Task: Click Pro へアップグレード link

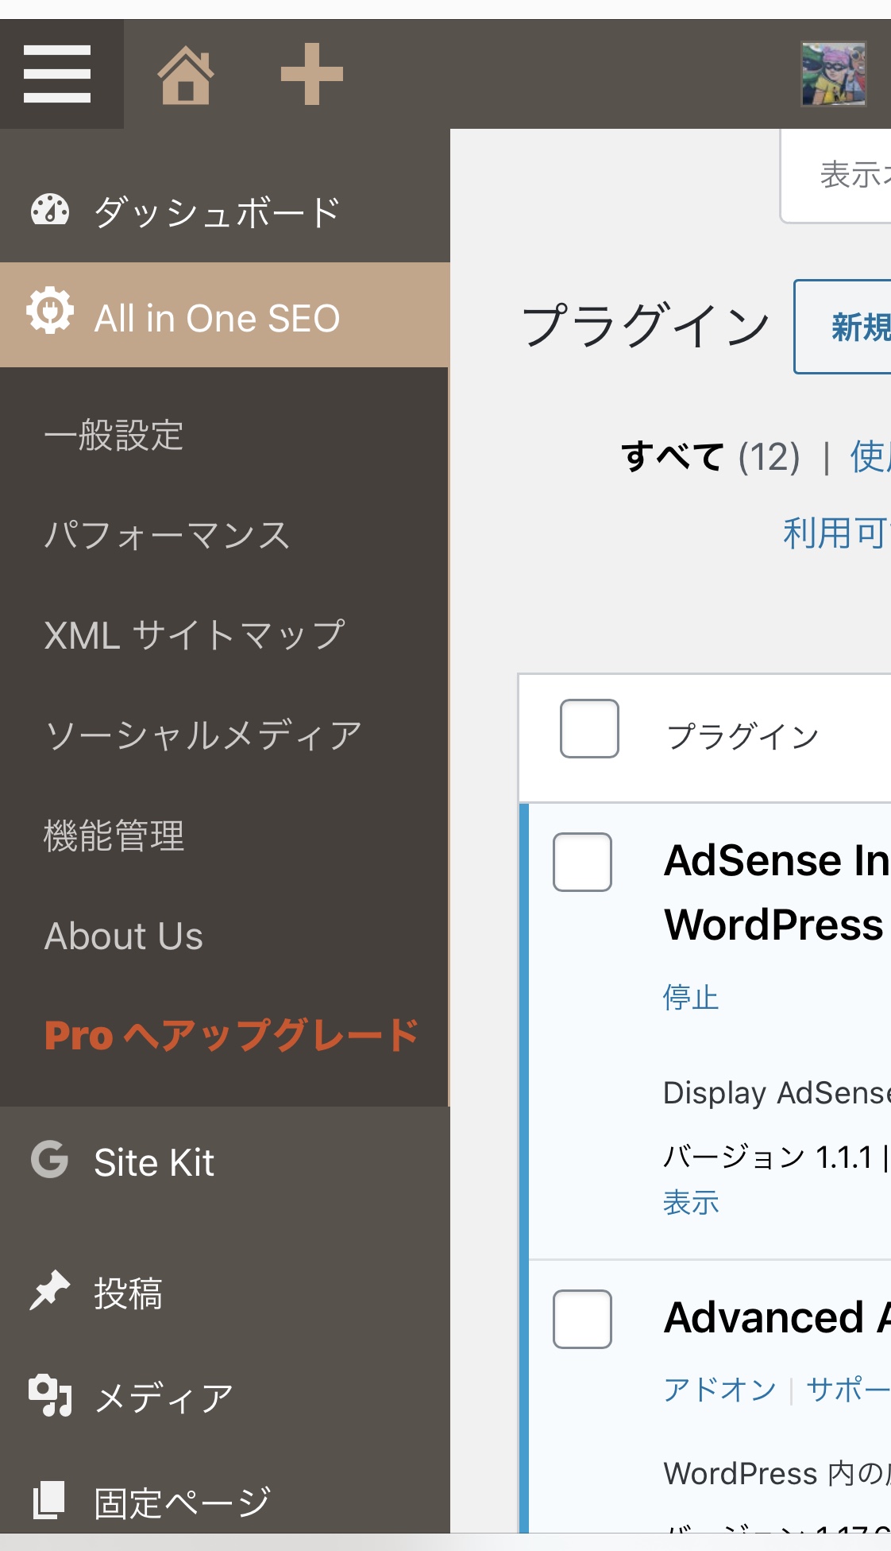Action: (x=231, y=1036)
